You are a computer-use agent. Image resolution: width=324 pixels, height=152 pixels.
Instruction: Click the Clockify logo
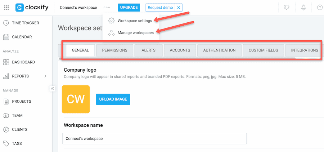(32, 8)
